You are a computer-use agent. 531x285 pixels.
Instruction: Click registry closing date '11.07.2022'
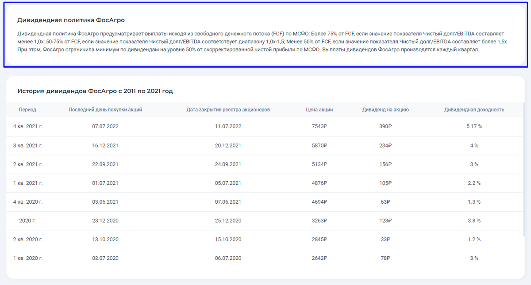coord(228,126)
